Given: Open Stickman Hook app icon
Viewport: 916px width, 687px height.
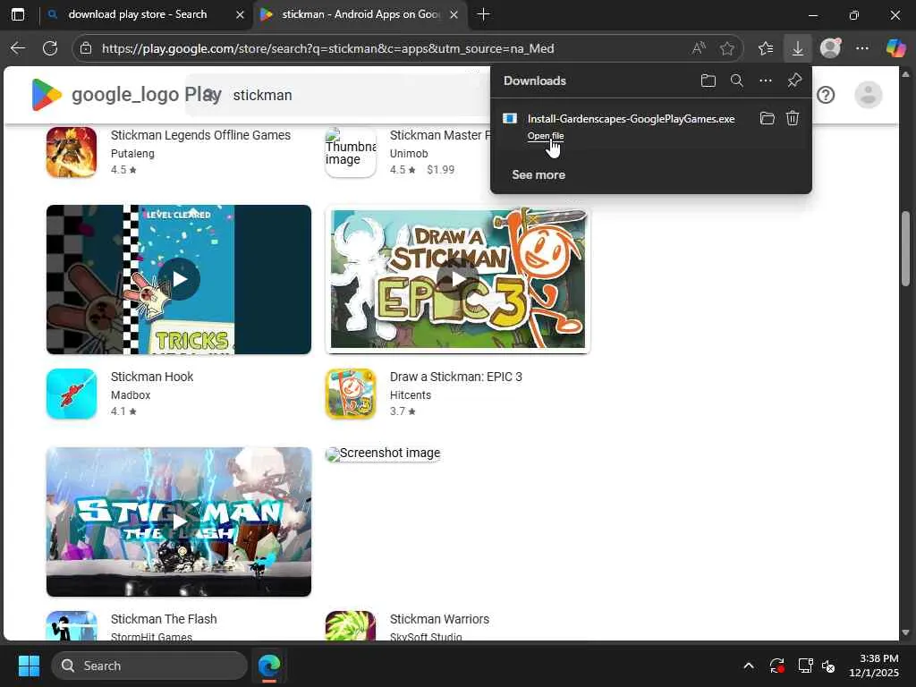Looking at the screenshot, I should [x=72, y=394].
